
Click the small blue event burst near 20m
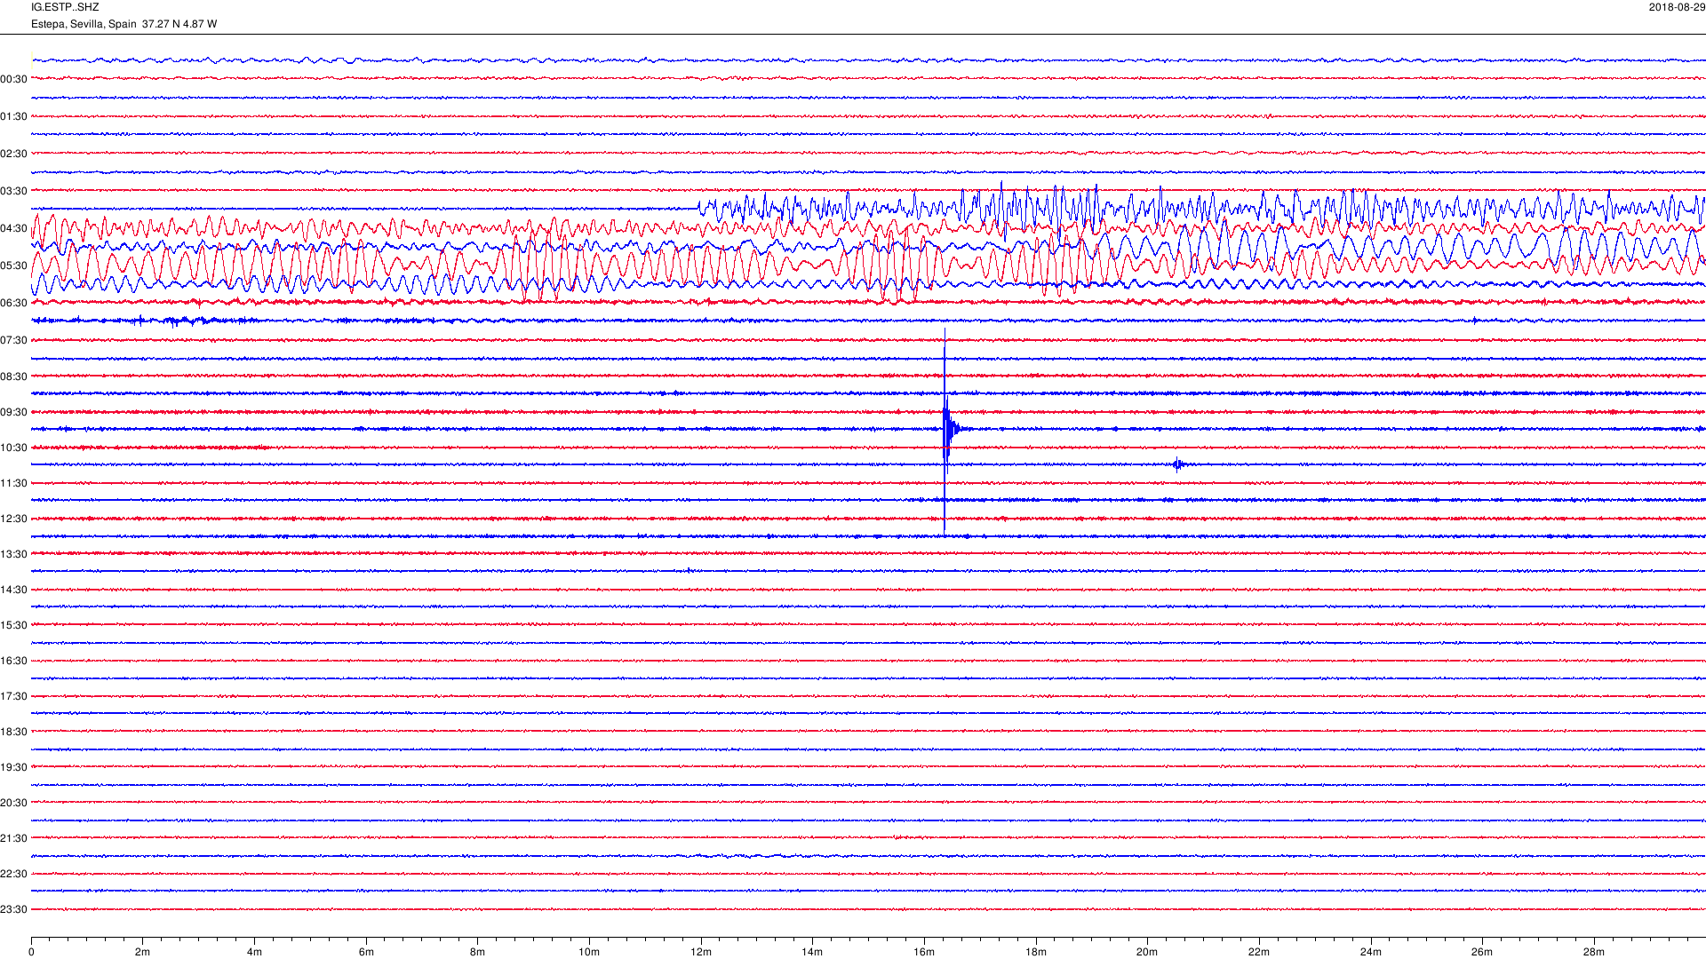click(1178, 464)
